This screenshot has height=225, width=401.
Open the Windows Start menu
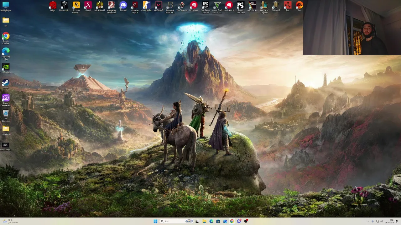click(155, 221)
